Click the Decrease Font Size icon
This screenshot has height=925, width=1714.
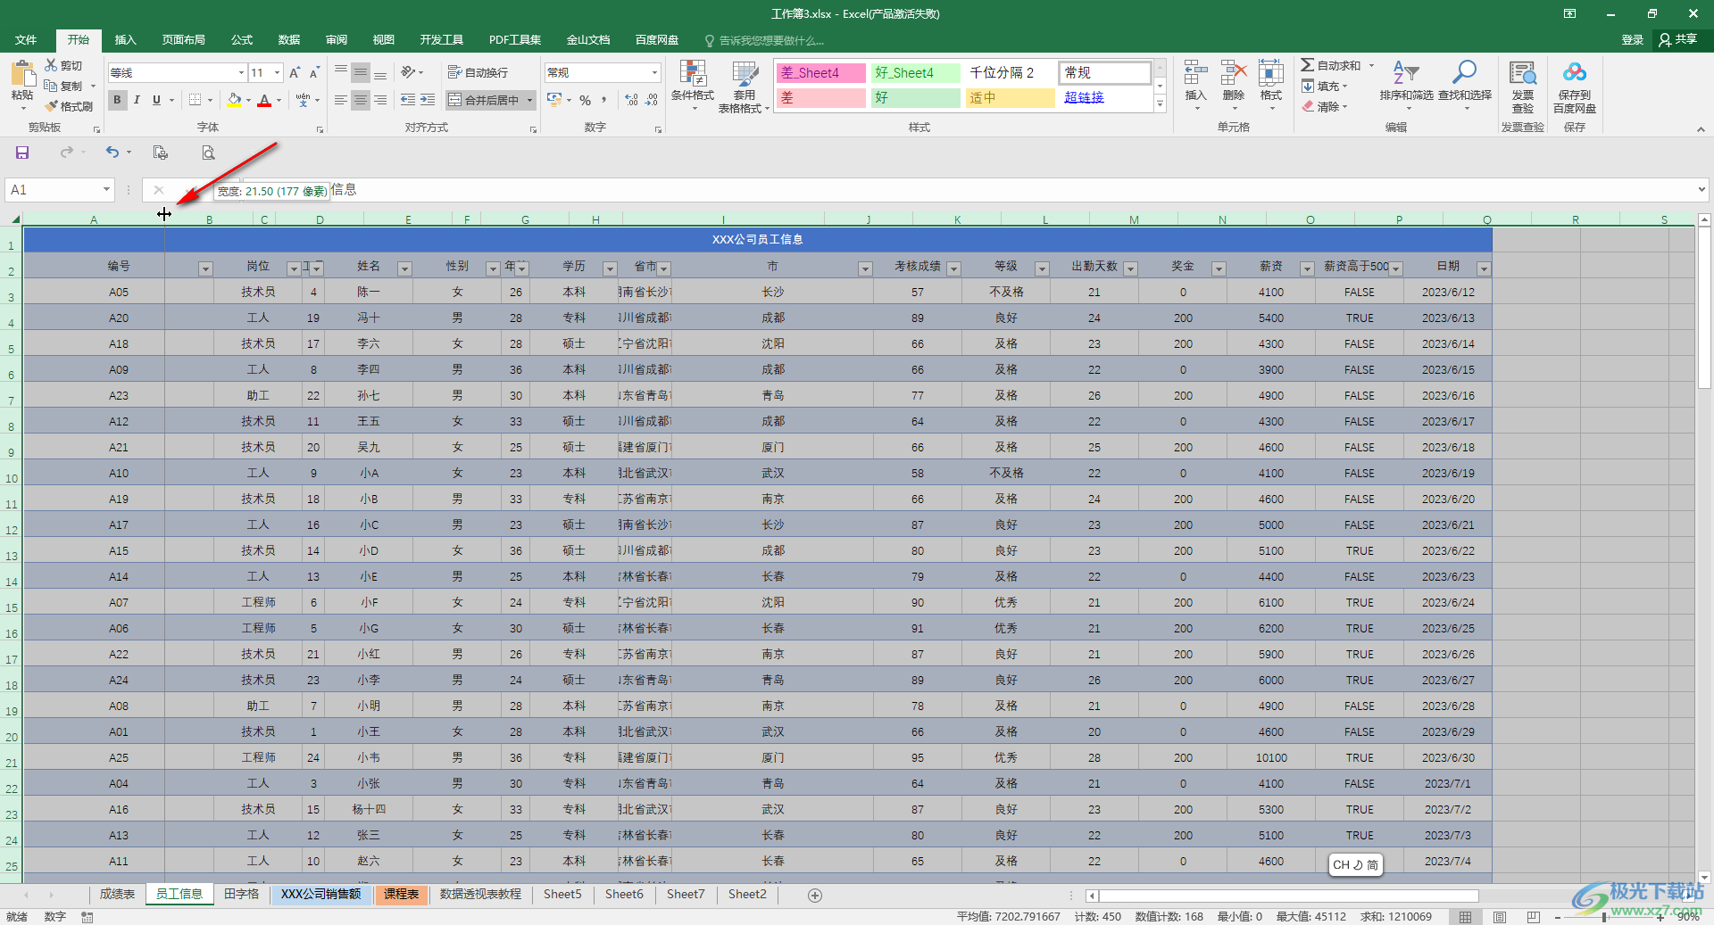[314, 72]
